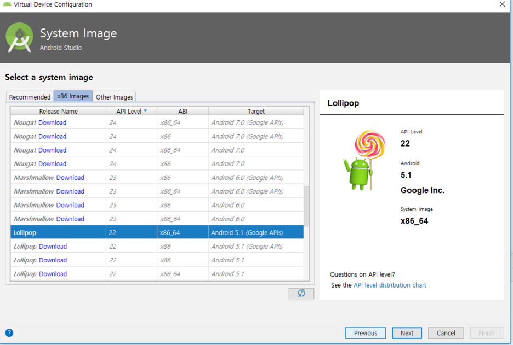Click the 'Google Inc.' vendor text

423,190
